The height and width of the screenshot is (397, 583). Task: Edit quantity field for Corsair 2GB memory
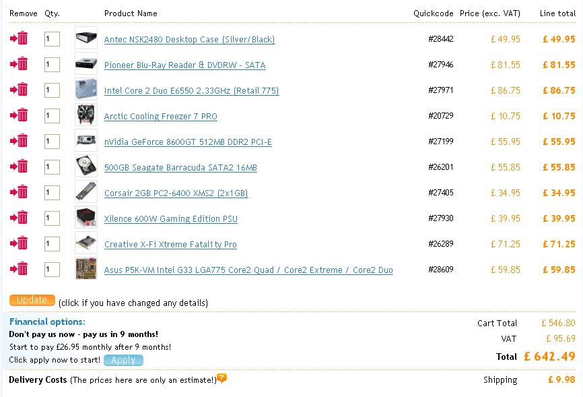(52, 193)
